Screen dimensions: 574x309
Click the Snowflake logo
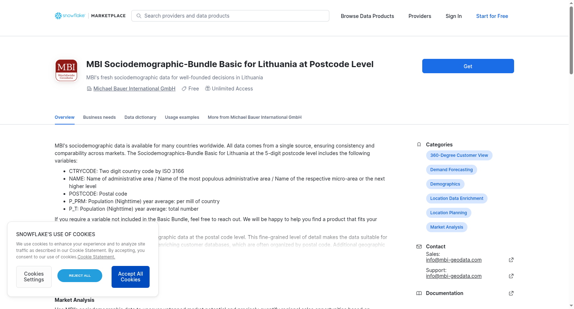click(x=70, y=16)
